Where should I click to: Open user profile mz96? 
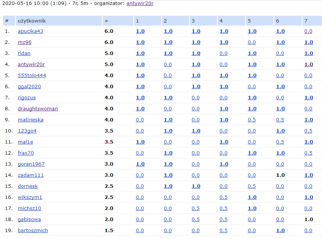tap(24, 42)
